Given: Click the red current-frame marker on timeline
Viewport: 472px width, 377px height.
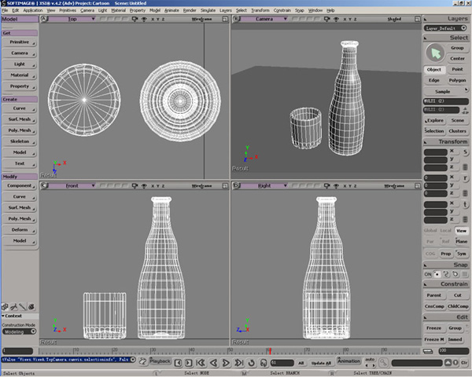Looking at the screenshot, I should pyautogui.click(x=270, y=351).
